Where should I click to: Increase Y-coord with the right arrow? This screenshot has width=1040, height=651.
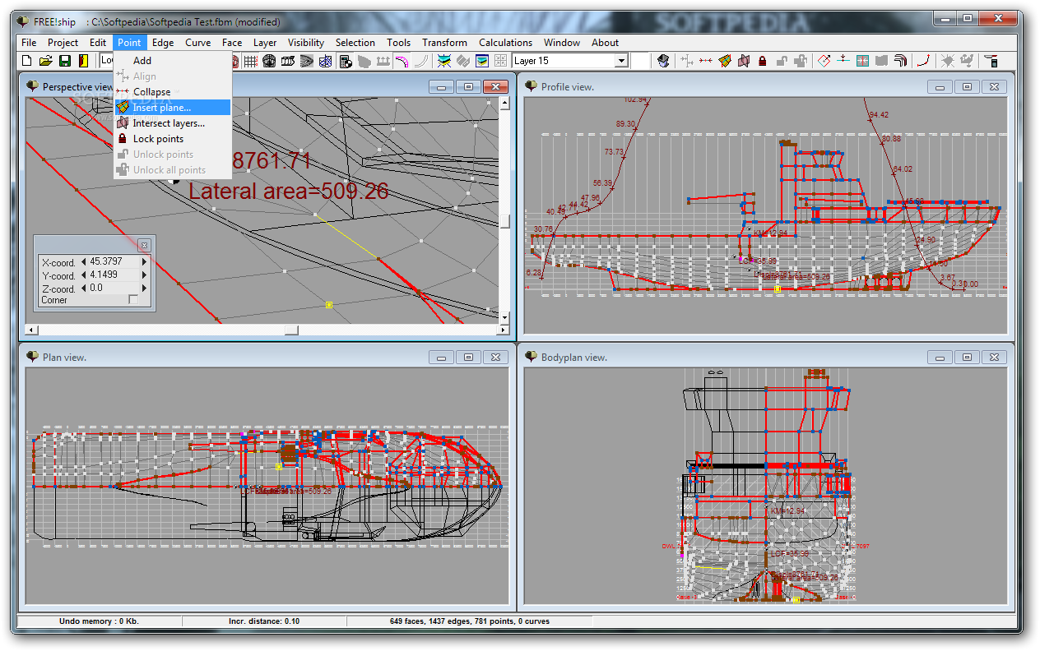pos(145,275)
